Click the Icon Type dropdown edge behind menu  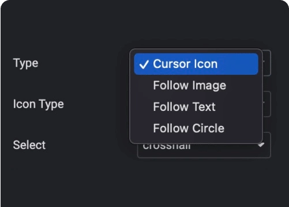click(x=267, y=104)
